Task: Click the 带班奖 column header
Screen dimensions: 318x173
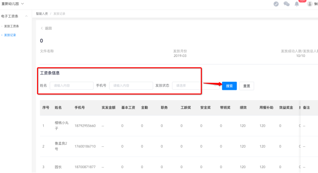Action: click(x=225, y=108)
